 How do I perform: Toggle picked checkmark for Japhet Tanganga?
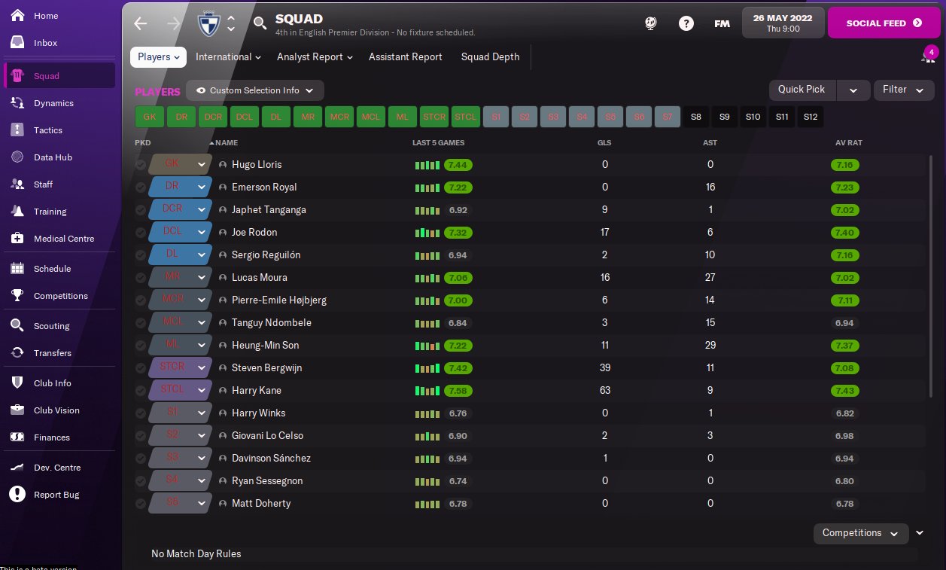(141, 210)
